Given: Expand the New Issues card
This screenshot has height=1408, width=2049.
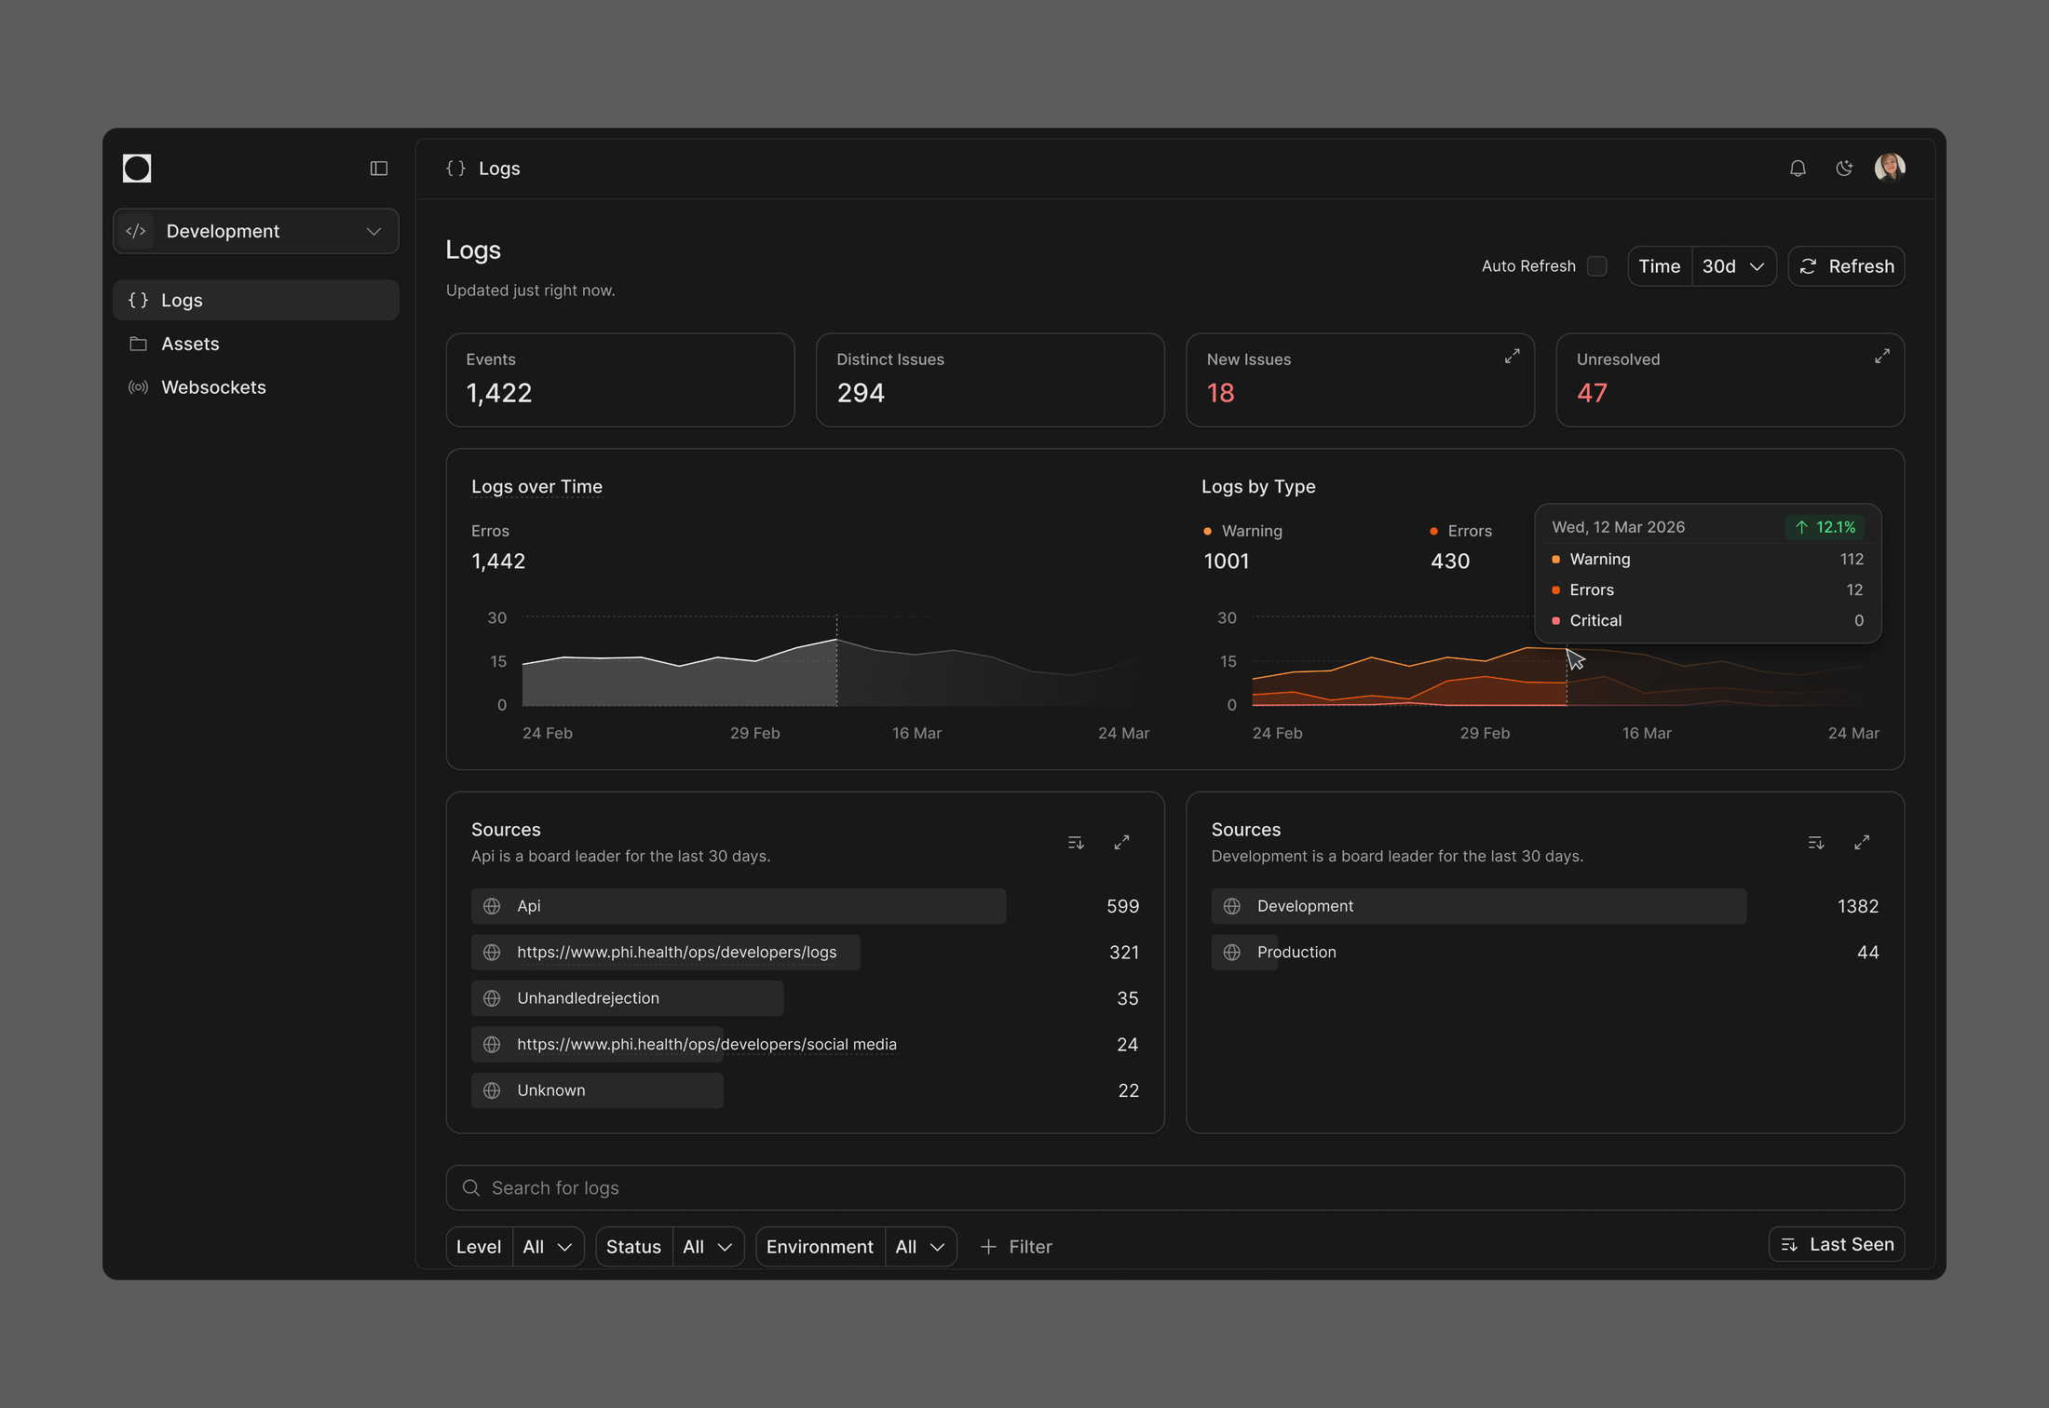Looking at the screenshot, I should (x=1512, y=357).
